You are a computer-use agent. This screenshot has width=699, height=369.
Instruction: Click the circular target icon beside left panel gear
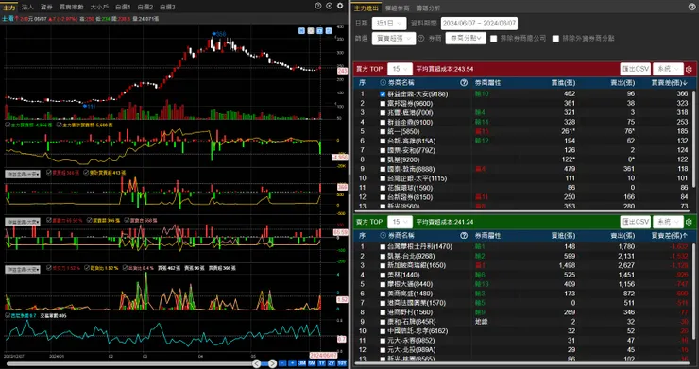[329, 6]
